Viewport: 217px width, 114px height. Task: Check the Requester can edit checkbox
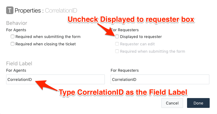coord(117,44)
